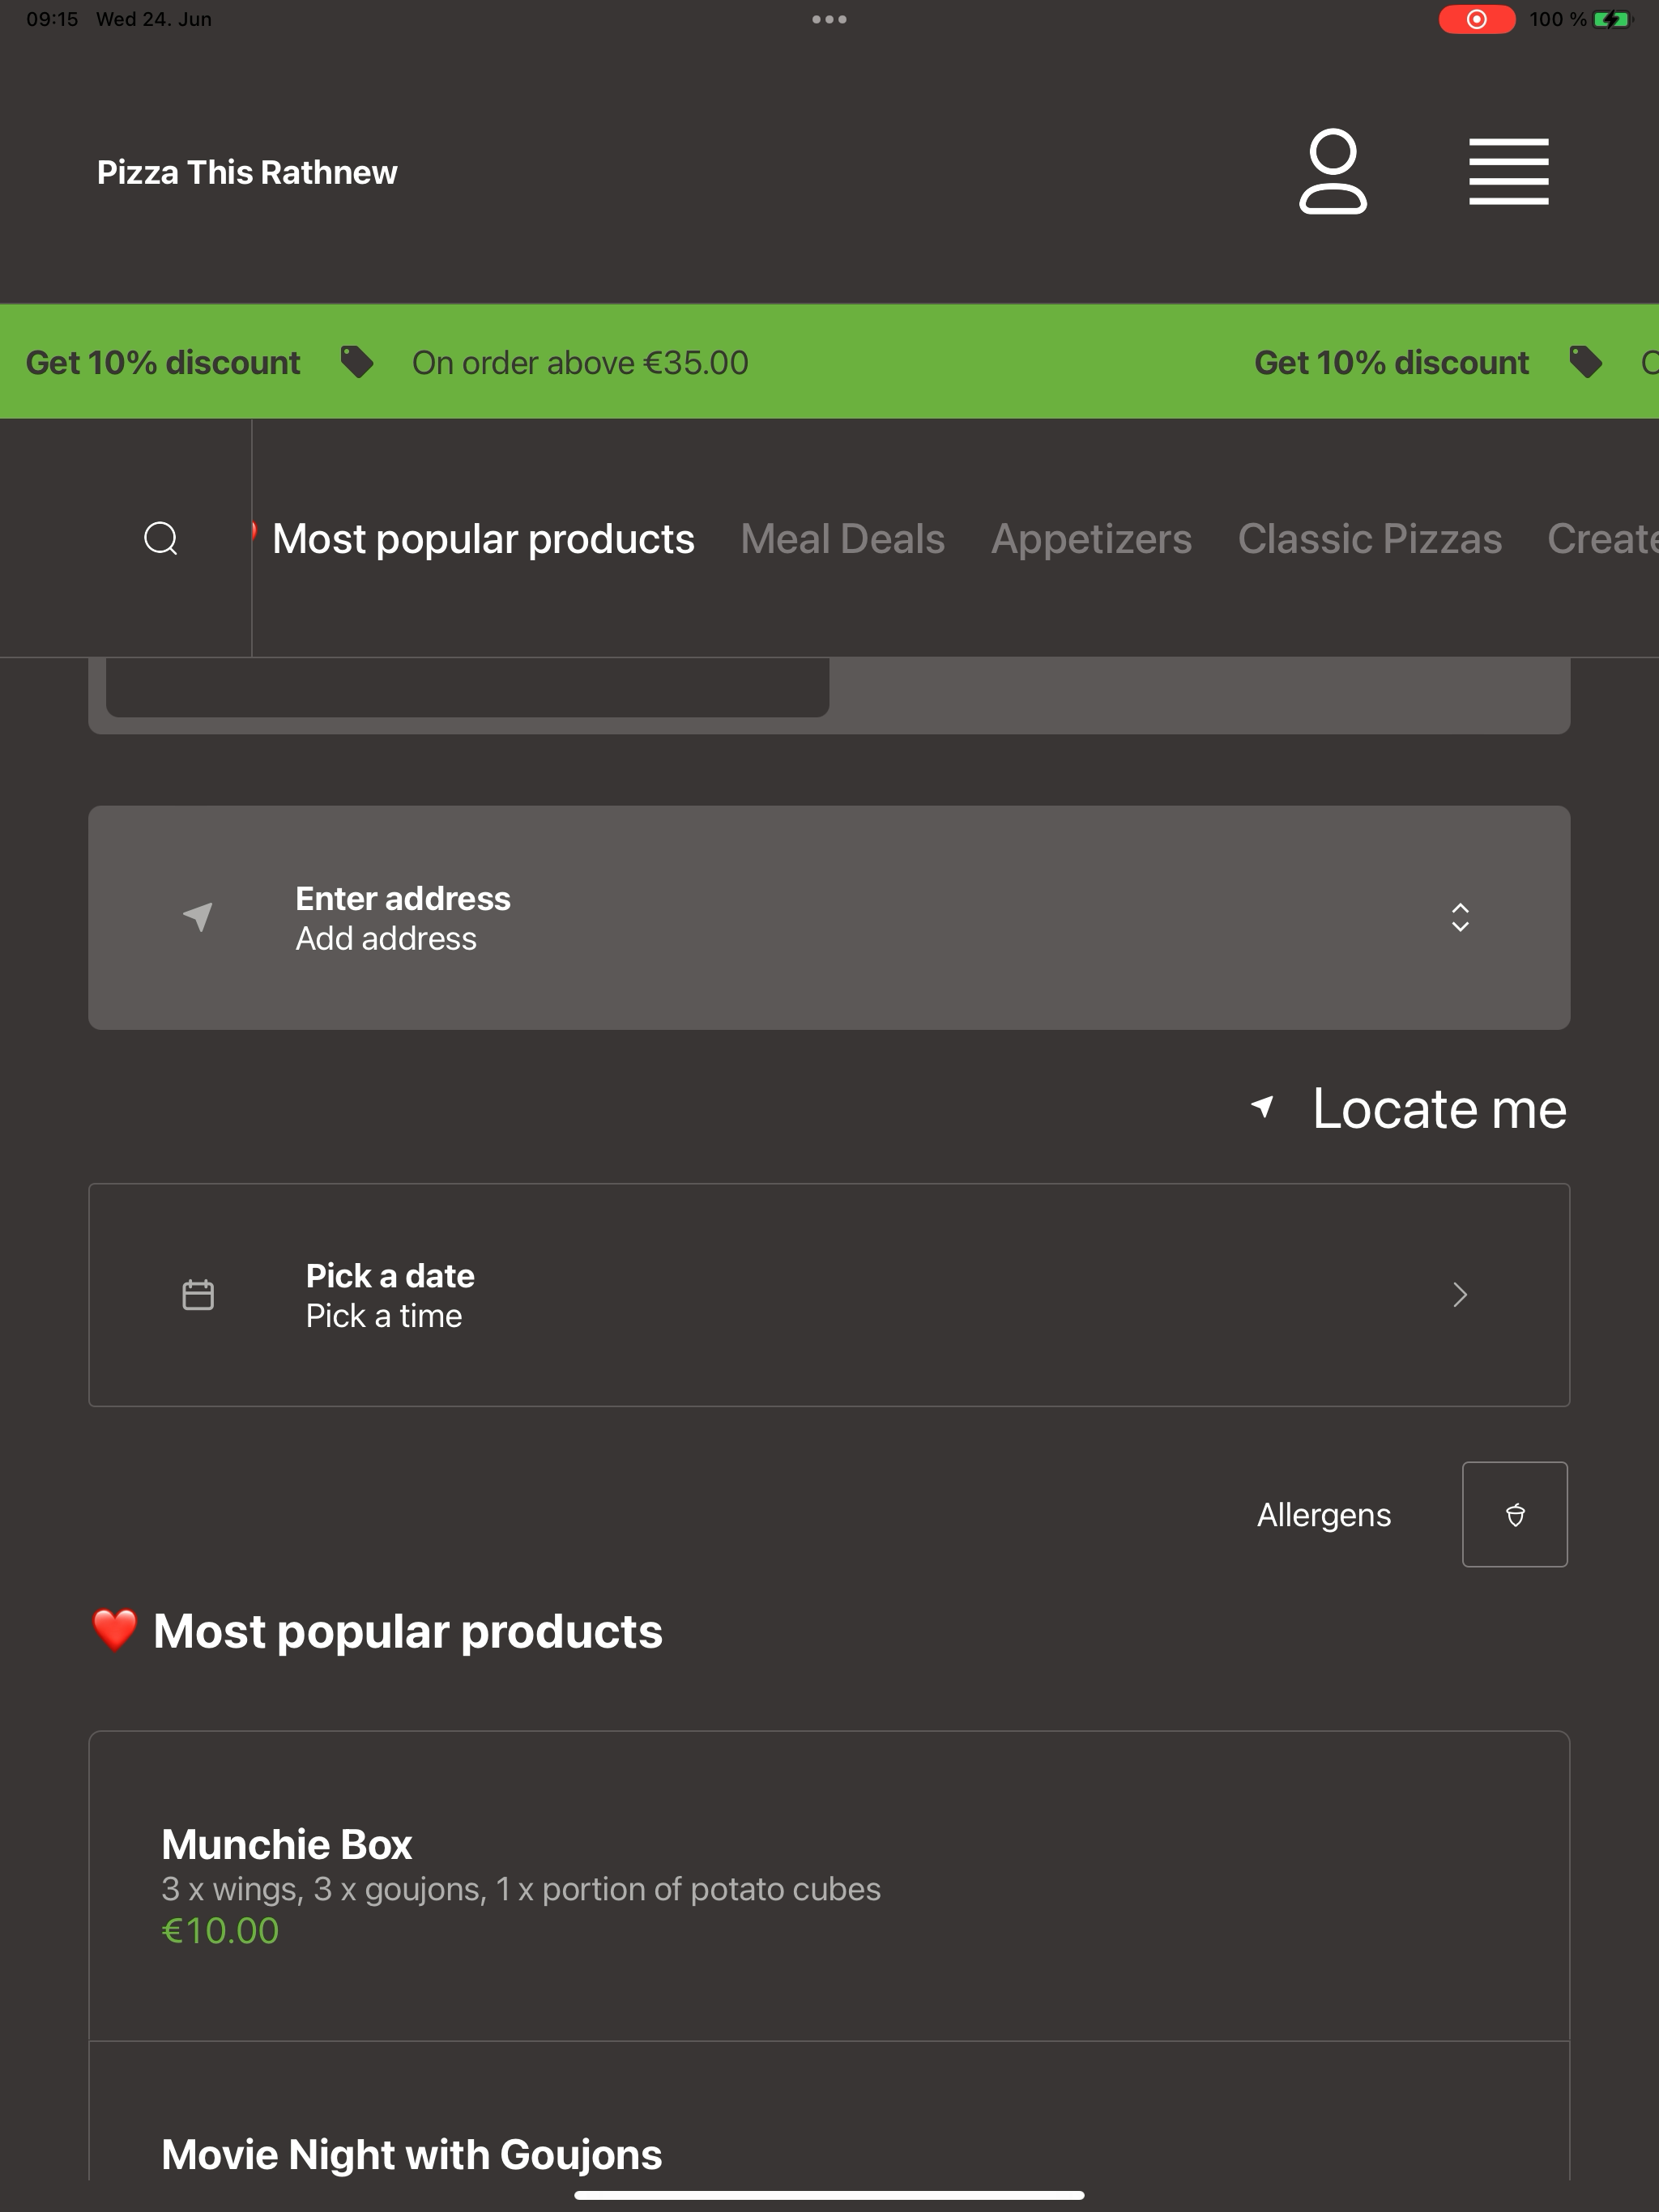Expand the Enter address selector arrows
This screenshot has width=1659, height=2212.
click(x=1460, y=917)
